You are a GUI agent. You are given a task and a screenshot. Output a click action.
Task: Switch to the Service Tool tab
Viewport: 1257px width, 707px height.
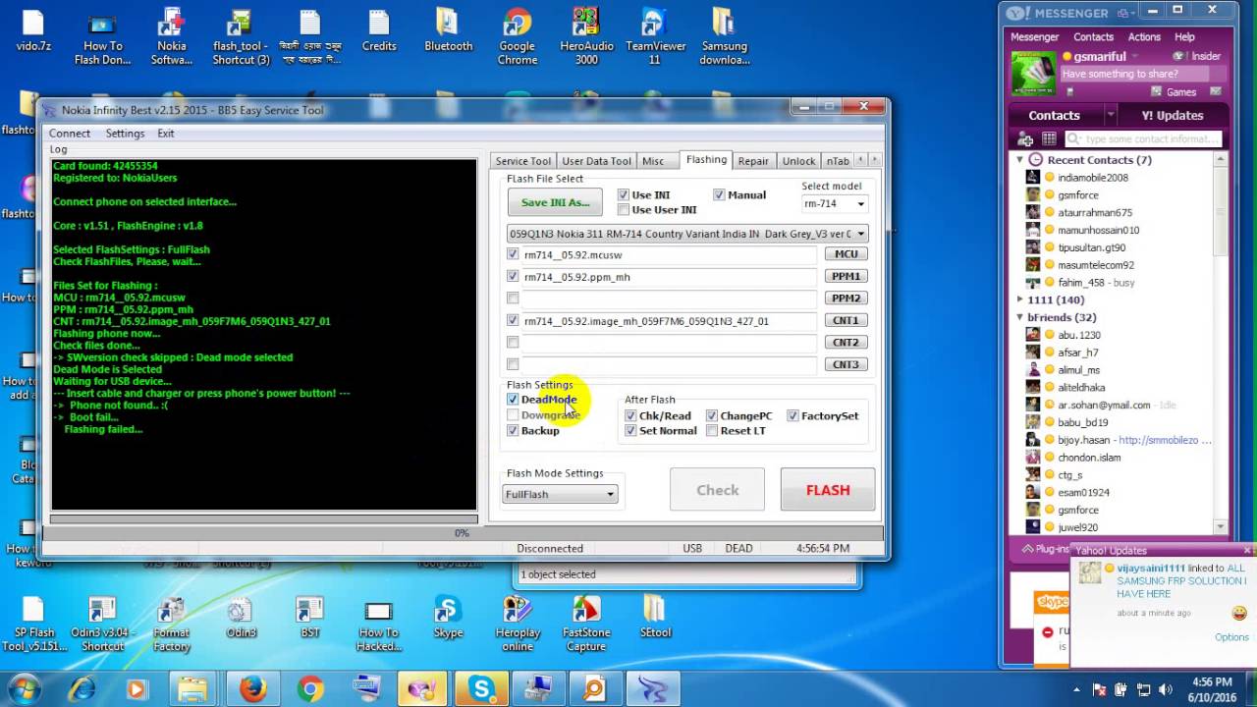click(522, 161)
